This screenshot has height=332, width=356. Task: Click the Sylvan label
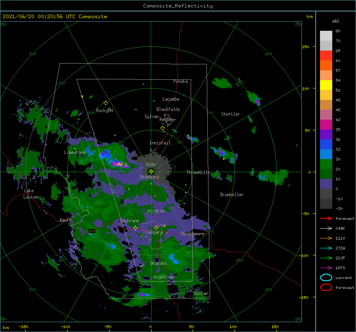pyautogui.click(x=151, y=116)
